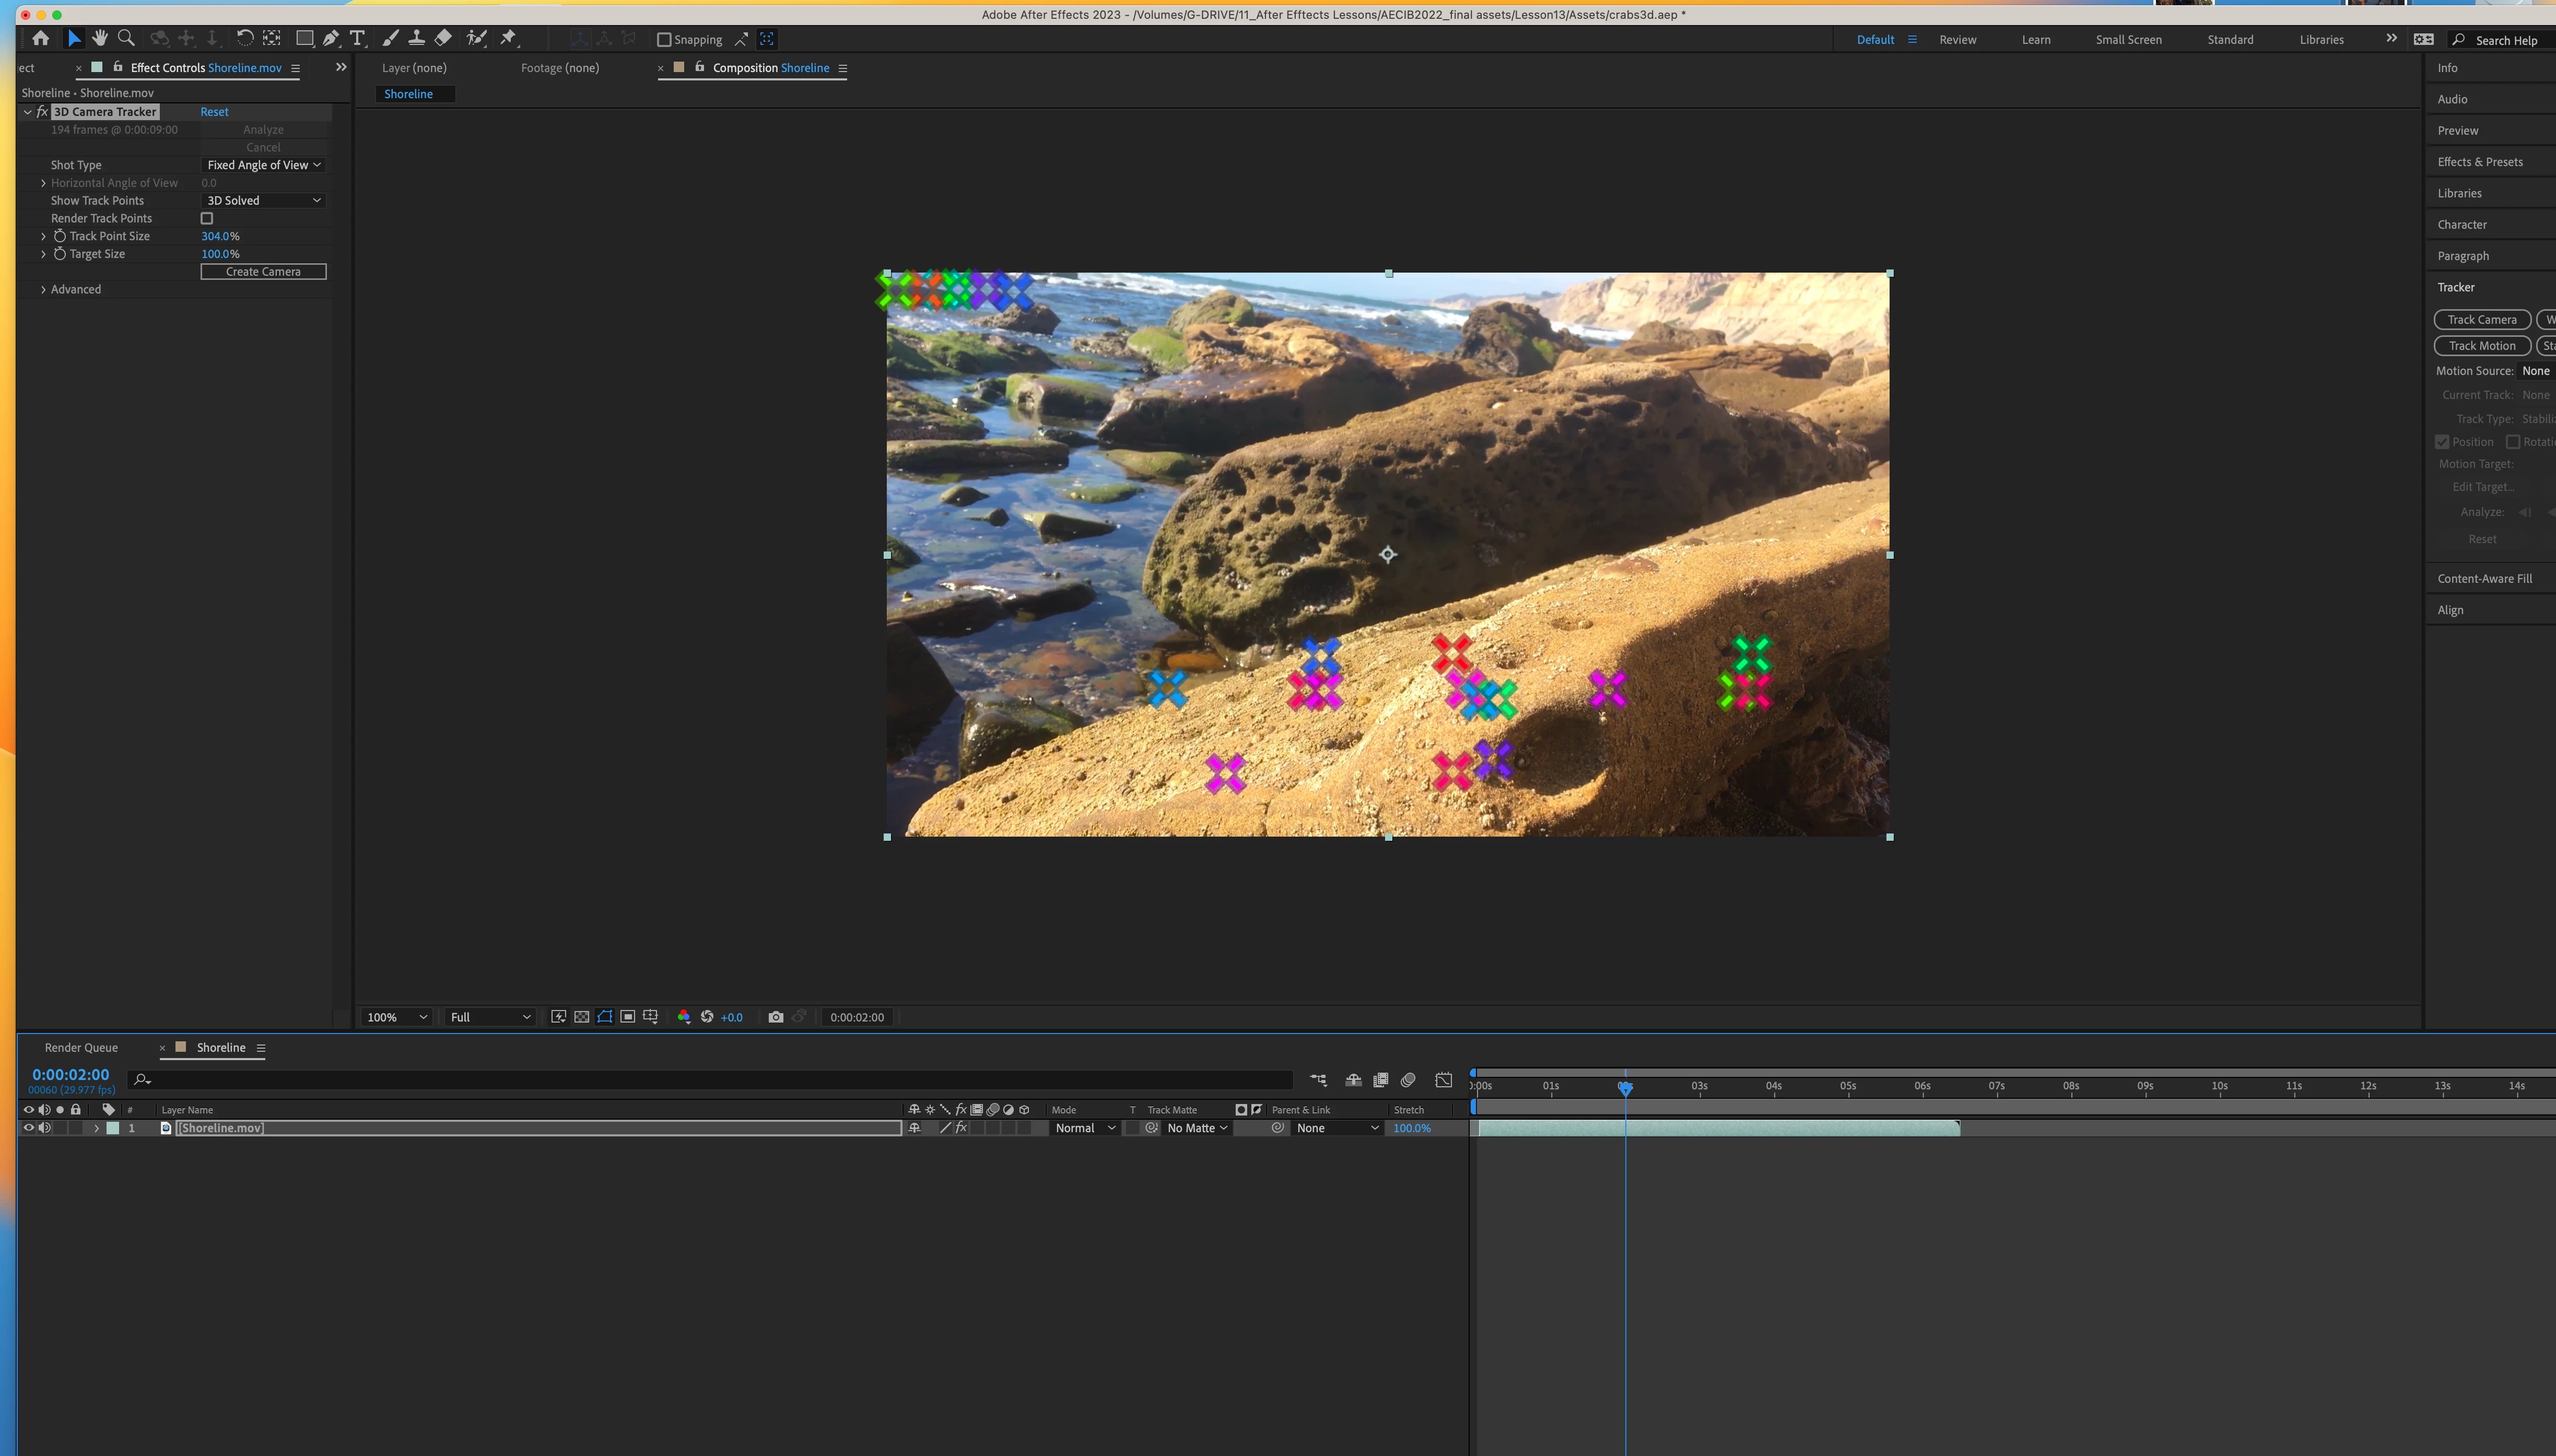Select the Horizontal Type tool
The width and height of the screenshot is (2556, 1456).
coord(357,38)
